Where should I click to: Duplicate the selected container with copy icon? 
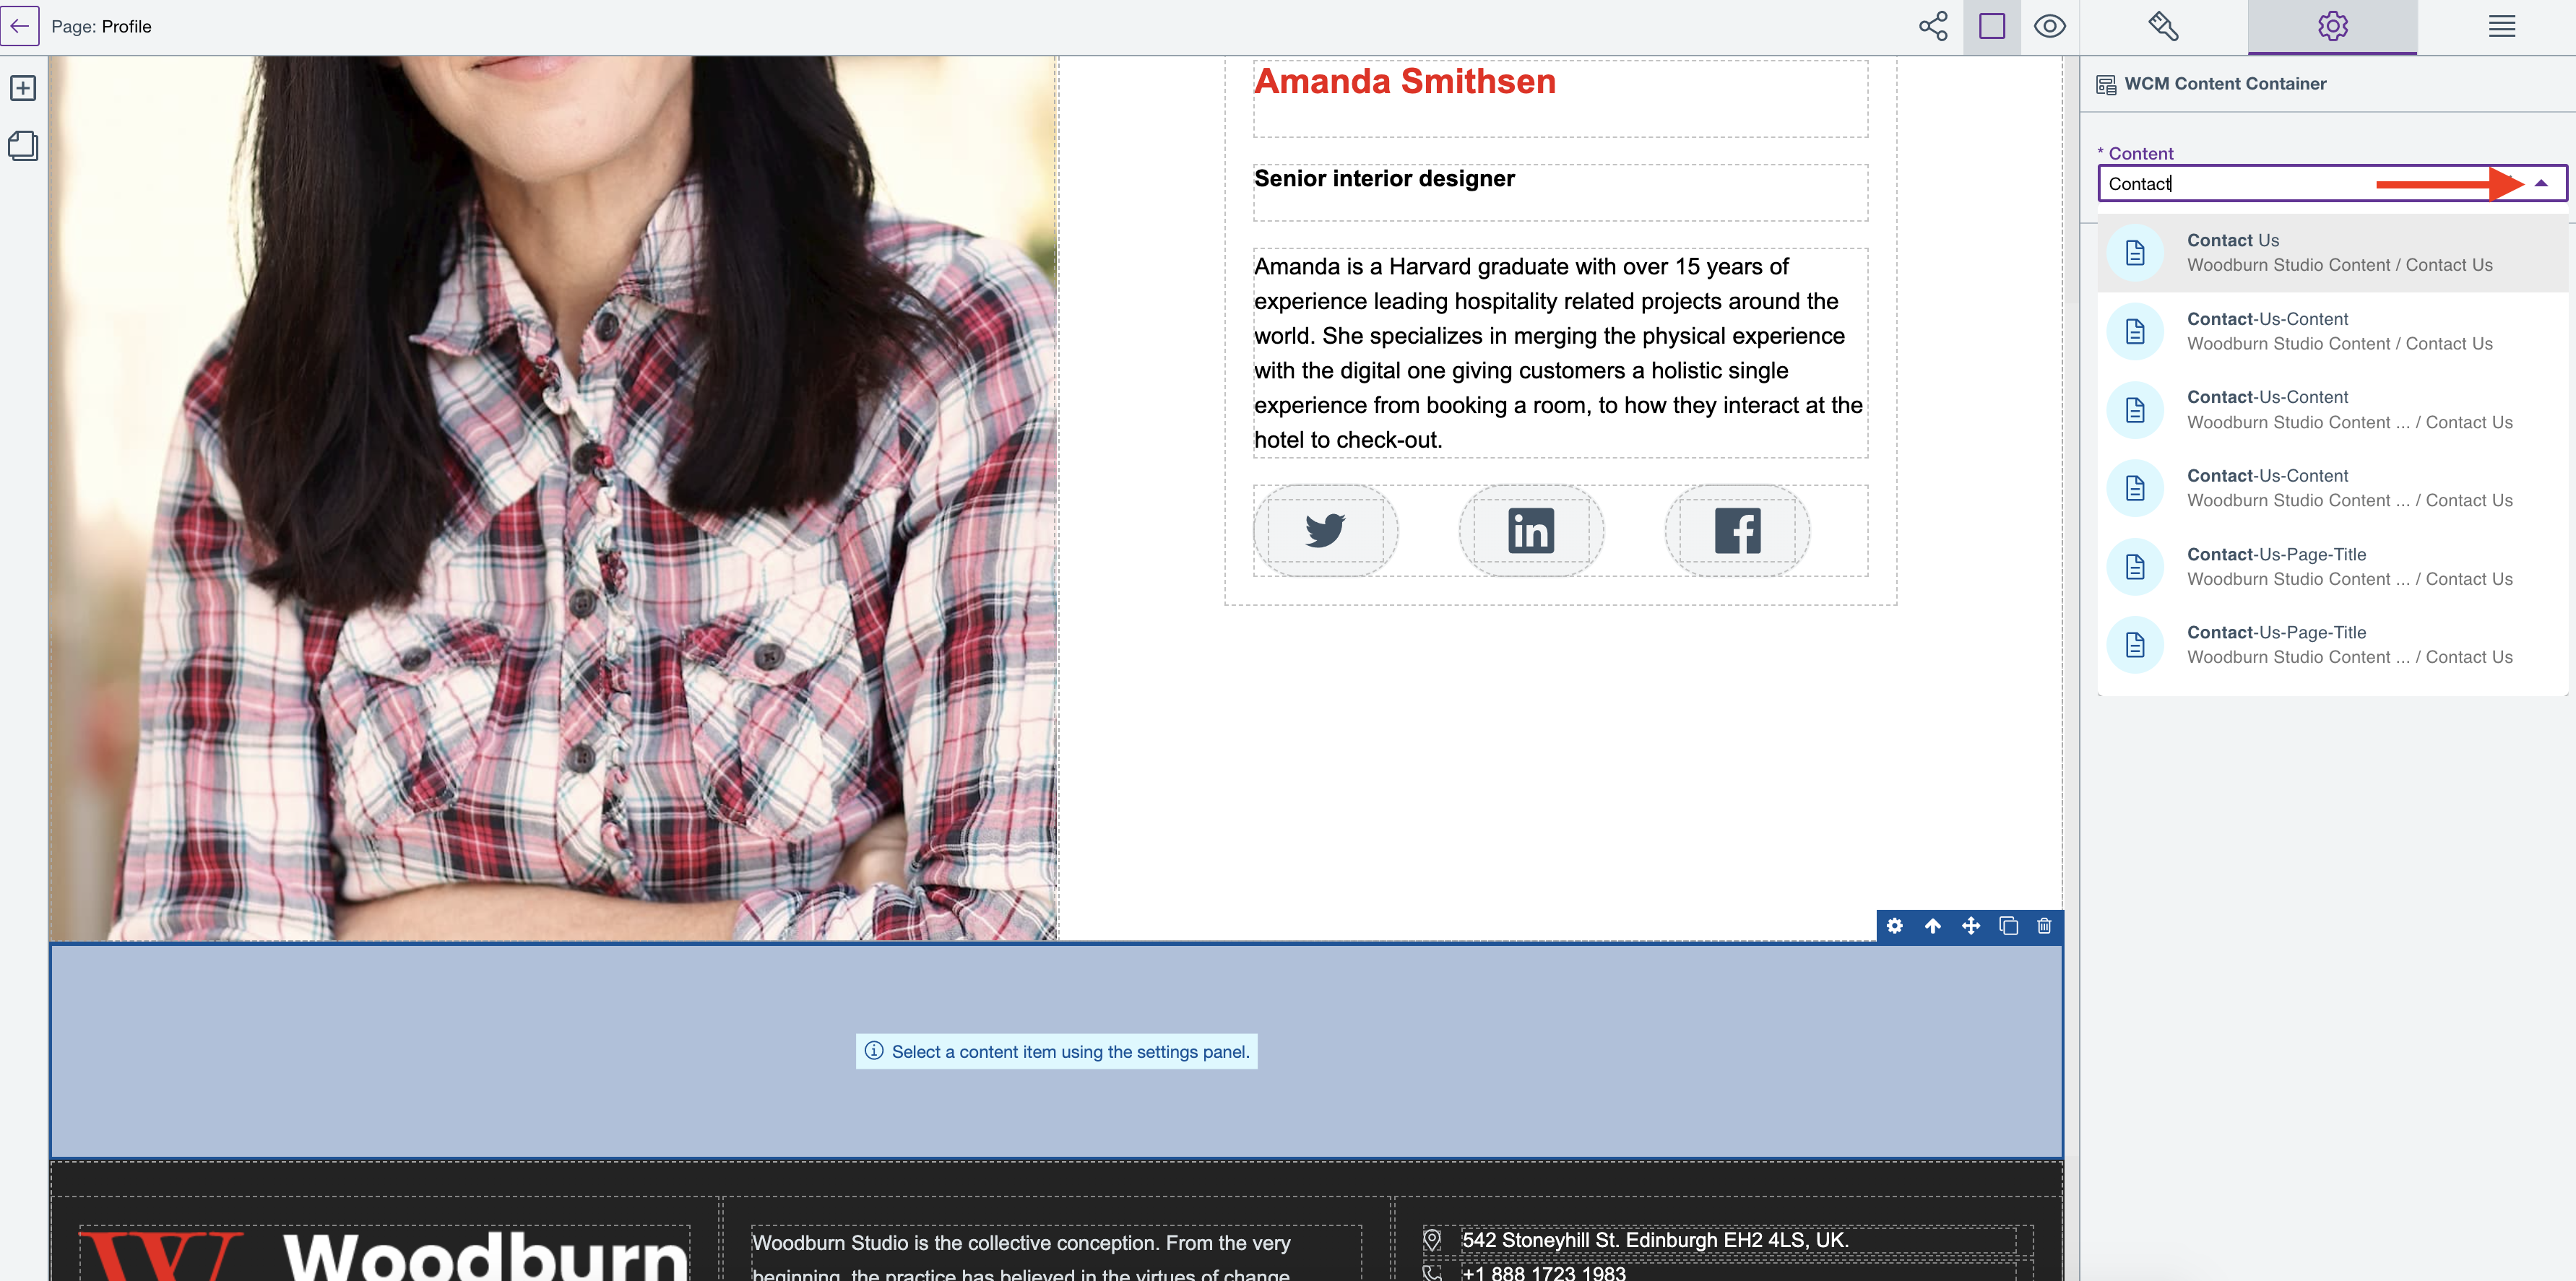pos(2008,926)
